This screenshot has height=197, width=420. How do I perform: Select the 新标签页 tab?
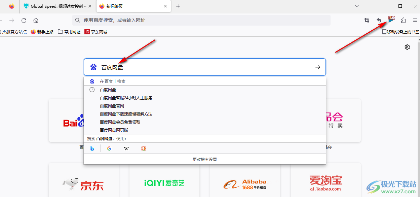click(x=133, y=6)
